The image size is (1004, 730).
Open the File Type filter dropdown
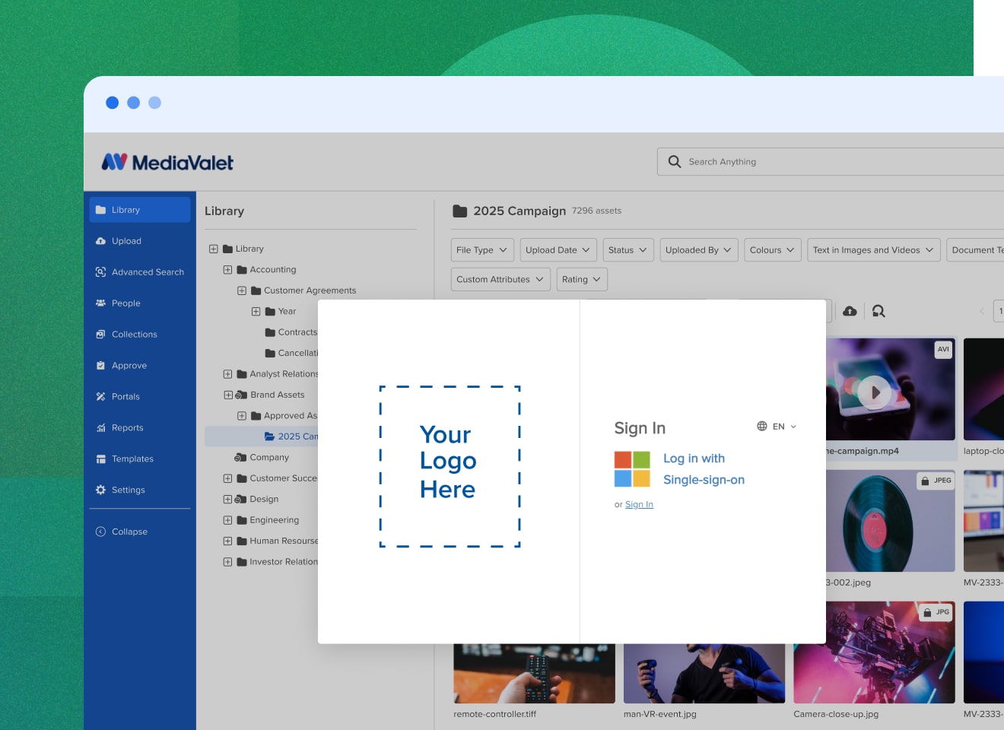482,250
